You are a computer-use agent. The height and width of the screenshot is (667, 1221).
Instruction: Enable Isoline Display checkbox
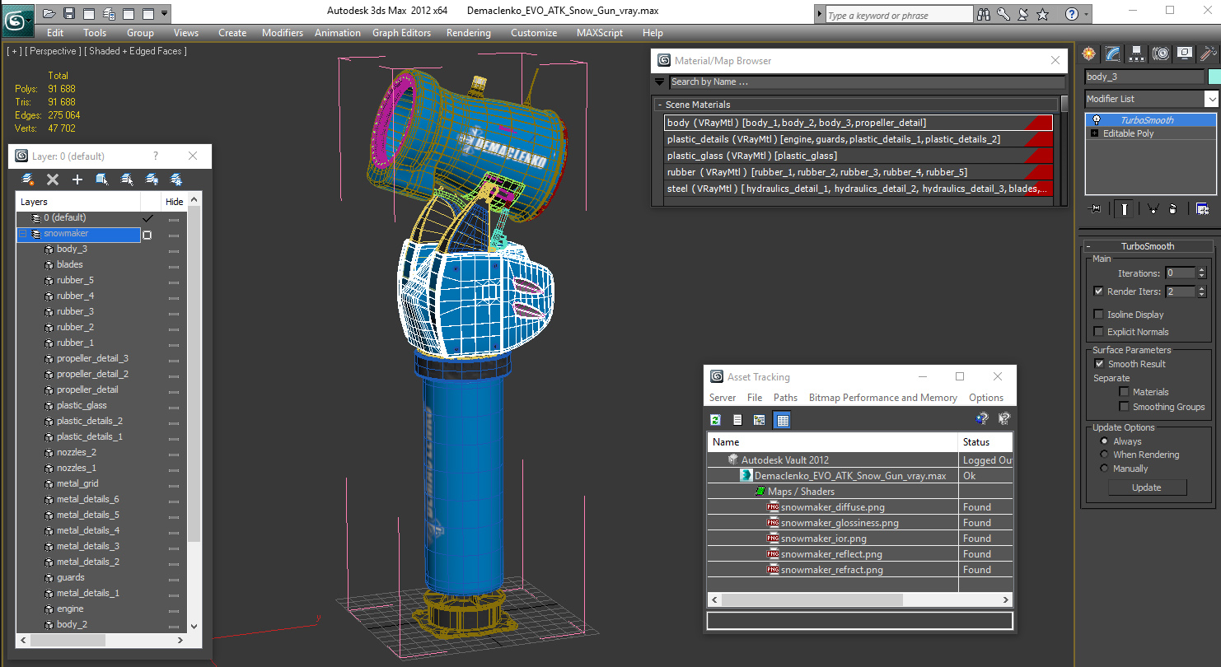(1098, 315)
